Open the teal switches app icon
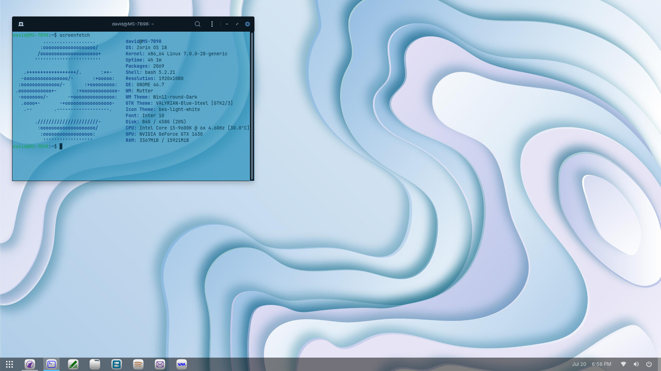Screen dimensions: 661x371 (x=117, y=364)
